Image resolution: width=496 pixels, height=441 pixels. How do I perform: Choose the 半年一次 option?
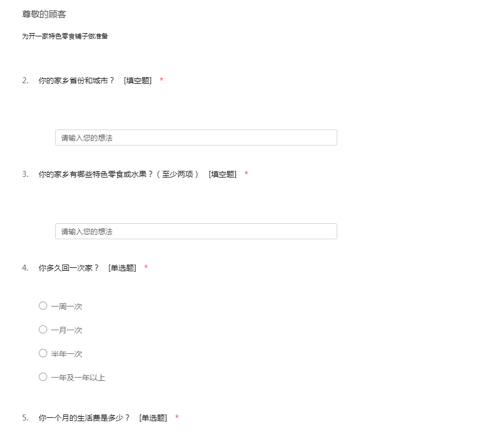point(43,353)
